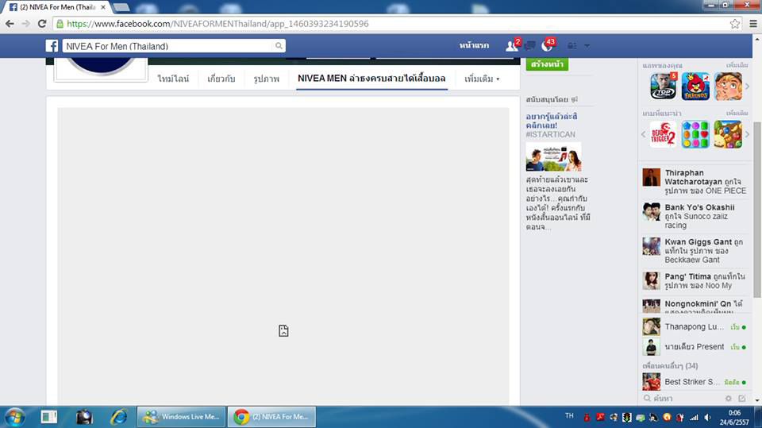Open chat with นายเดียว Present

[x=695, y=347]
